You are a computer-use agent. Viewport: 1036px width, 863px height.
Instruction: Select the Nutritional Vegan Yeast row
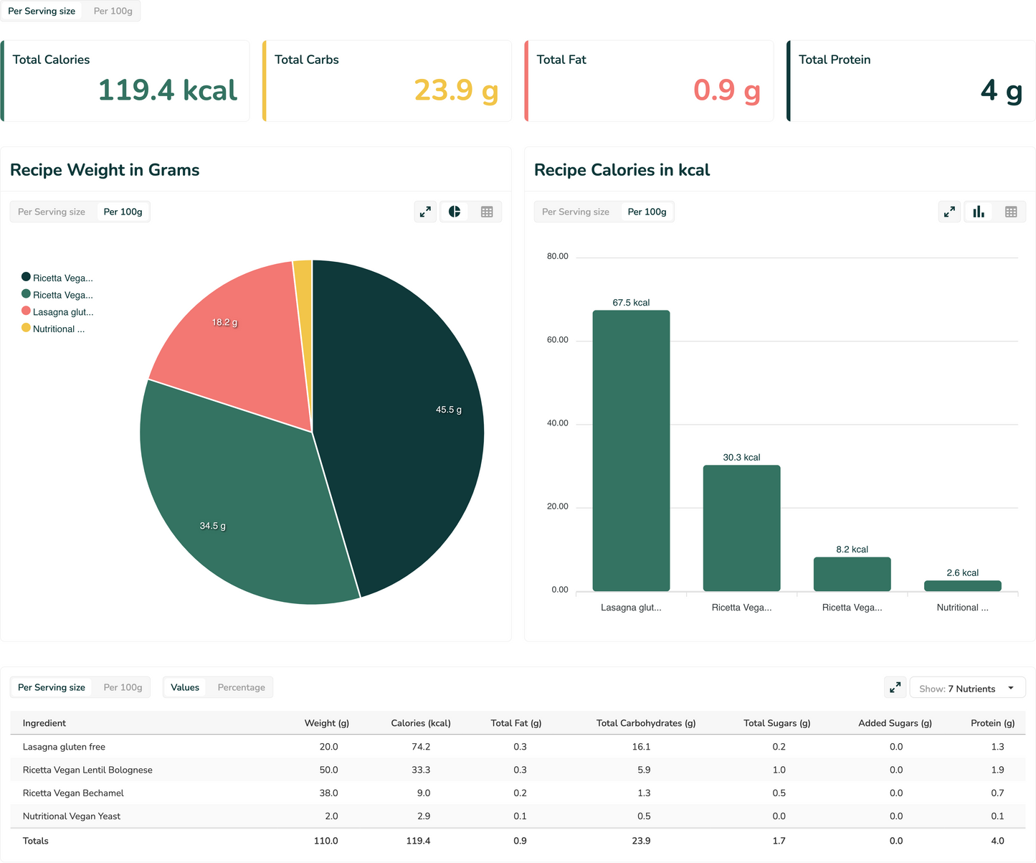pyautogui.click(x=518, y=816)
